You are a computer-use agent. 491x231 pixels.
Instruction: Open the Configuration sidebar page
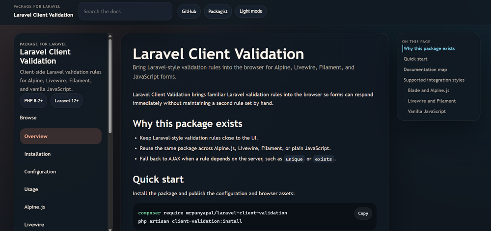tap(61, 172)
